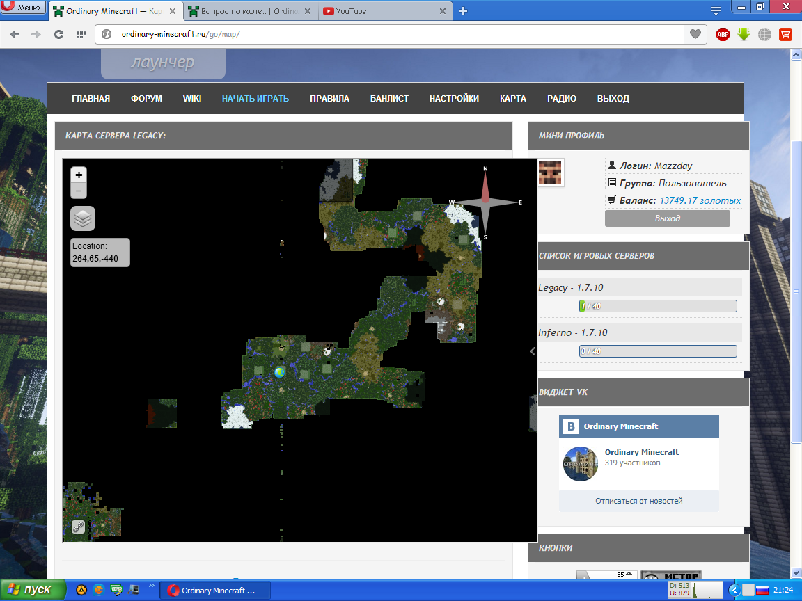The width and height of the screenshot is (802, 601).
Task: Click the Russian language flag in tray
Action: tap(762, 591)
